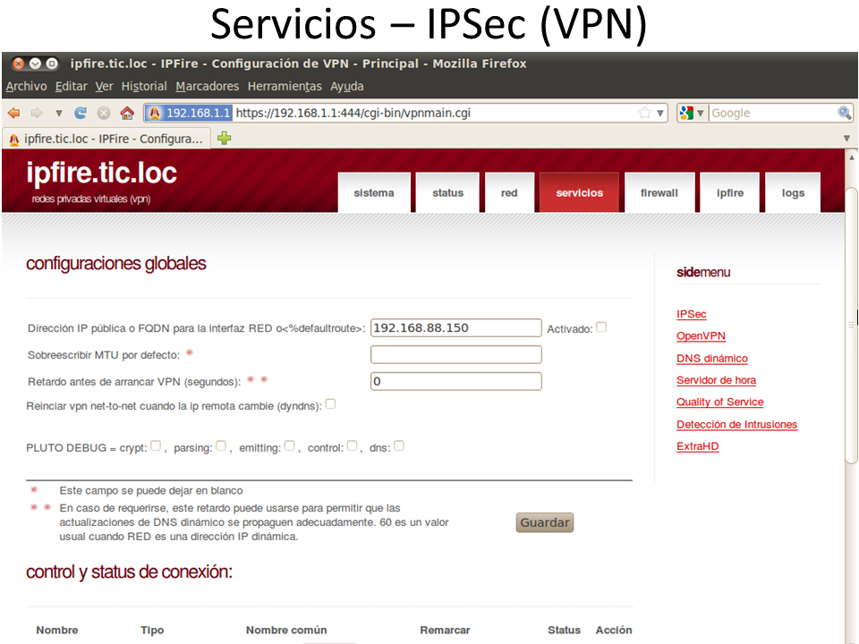
Task: Click the forward arrow button
Action: click(x=36, y=114)
